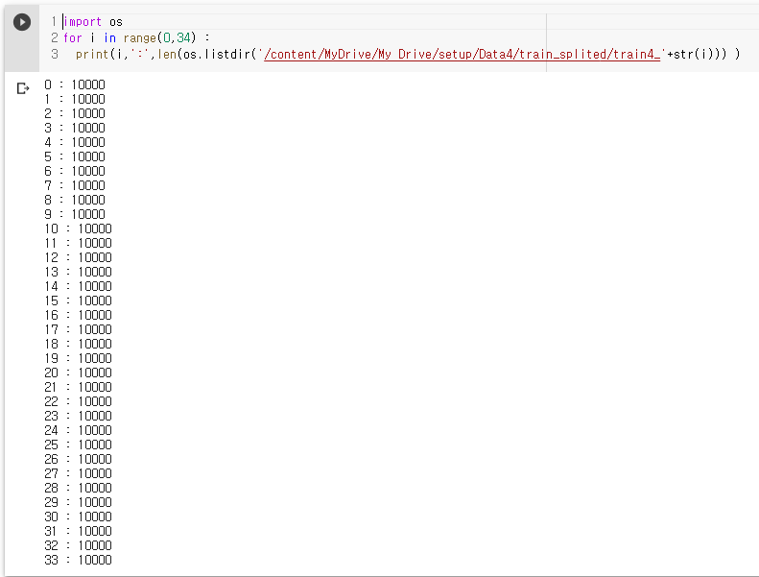Click the output row '18 : 10000'
The height and width of the screenshot is (577, 759).
[x=78, y=344]
